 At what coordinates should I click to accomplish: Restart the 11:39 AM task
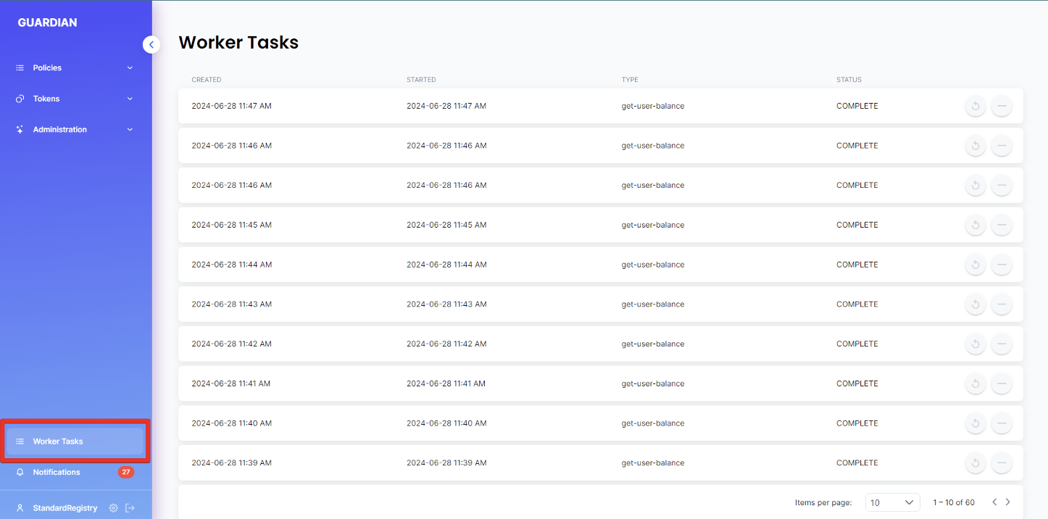(x=976, y=463)
